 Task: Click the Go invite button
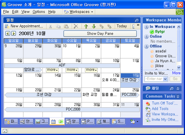[x=175, y=79]
